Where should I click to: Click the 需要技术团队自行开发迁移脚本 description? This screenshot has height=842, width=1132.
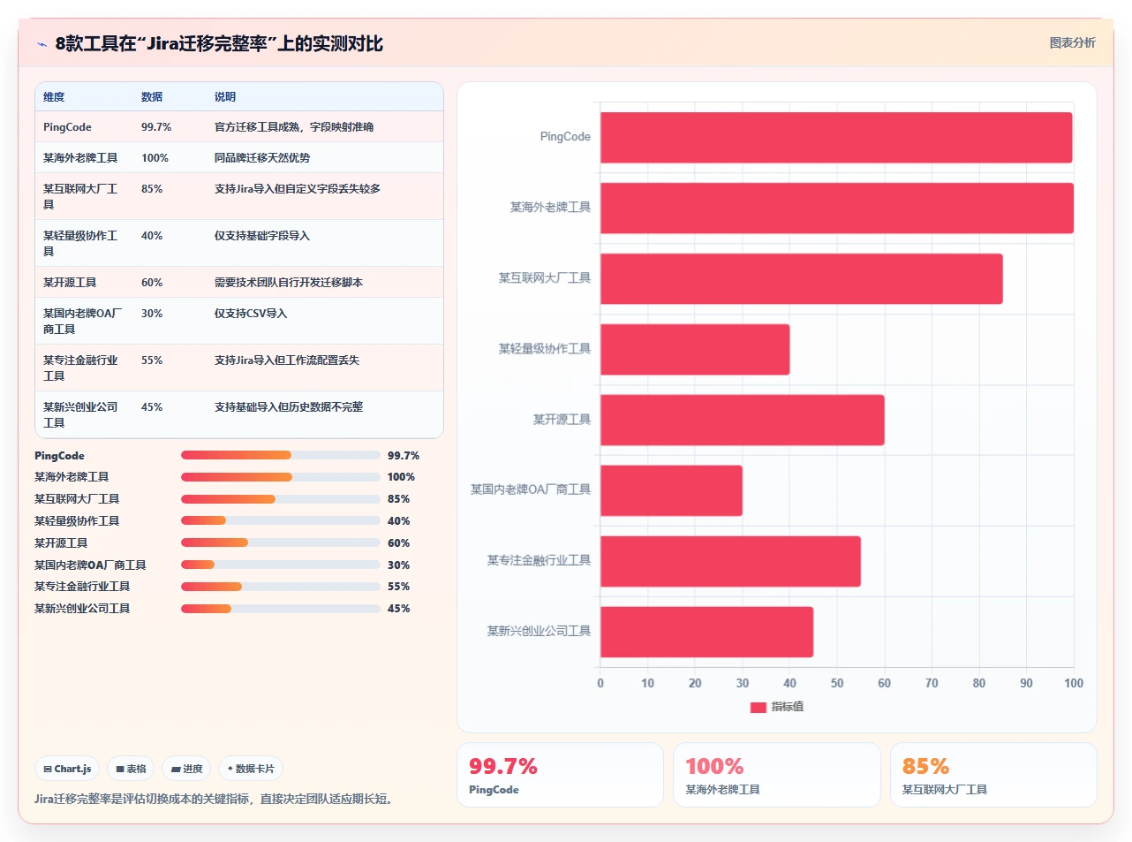tap(289, 283)
